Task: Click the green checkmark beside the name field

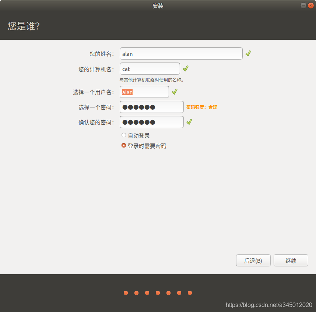Action: coord(248,53)
